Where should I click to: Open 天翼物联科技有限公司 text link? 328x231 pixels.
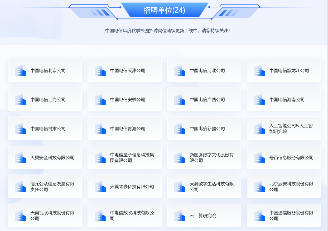(132, 187)
